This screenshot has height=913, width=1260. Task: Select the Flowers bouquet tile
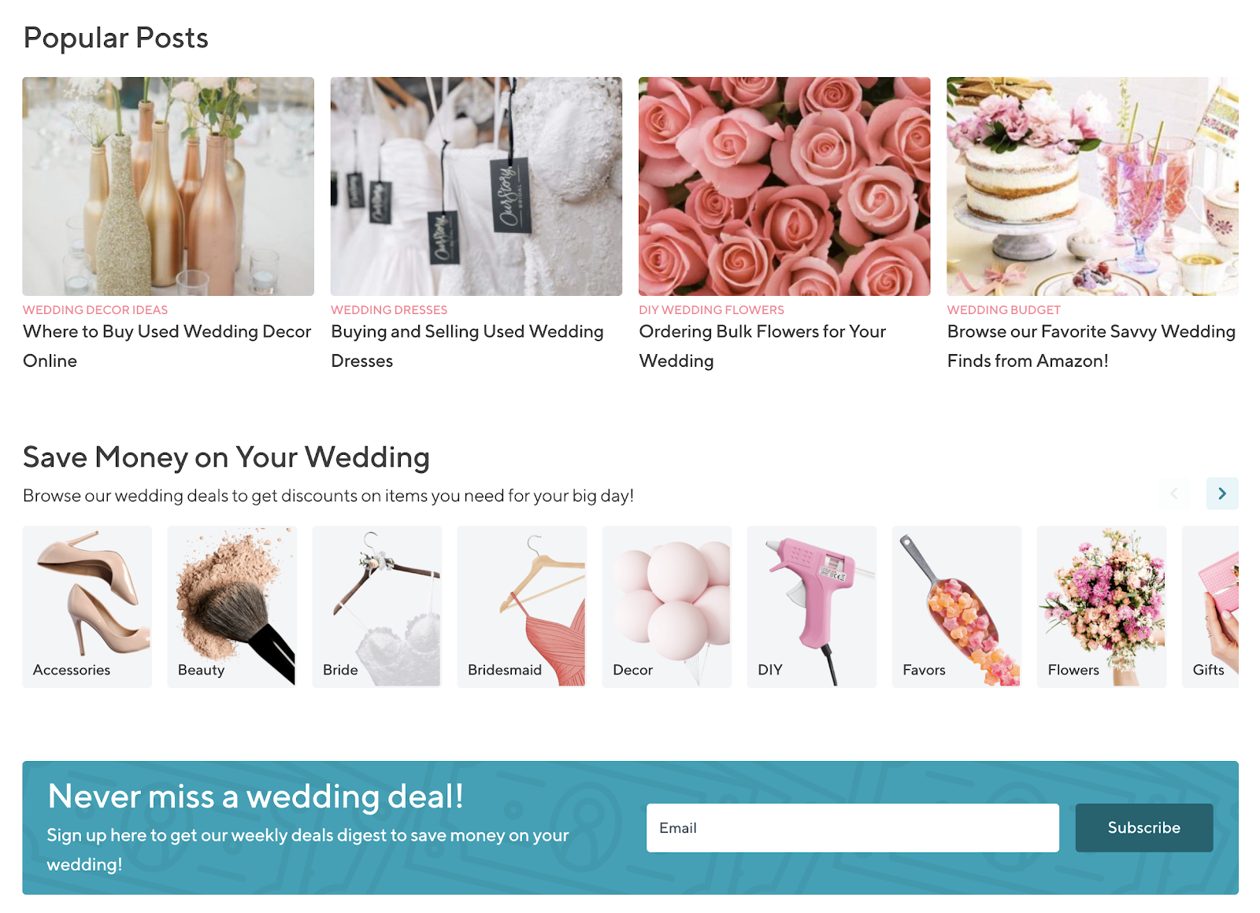1102,607
